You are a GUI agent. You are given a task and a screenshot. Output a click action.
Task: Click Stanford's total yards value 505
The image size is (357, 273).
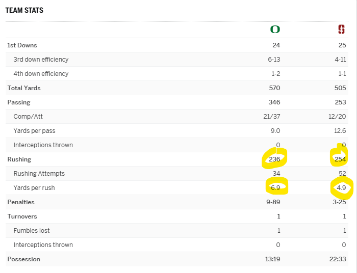tap(340, 88)
